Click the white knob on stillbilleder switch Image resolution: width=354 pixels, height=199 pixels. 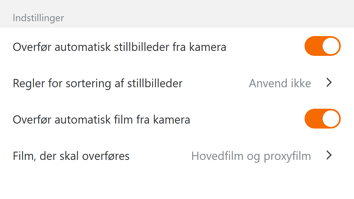[331, 46]
